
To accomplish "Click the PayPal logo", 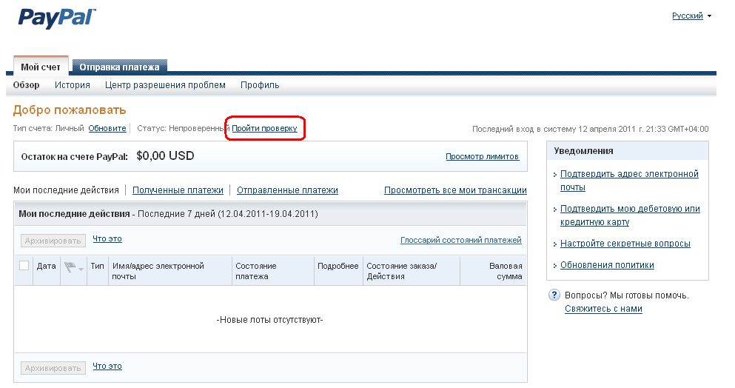I will click(57, 19).
